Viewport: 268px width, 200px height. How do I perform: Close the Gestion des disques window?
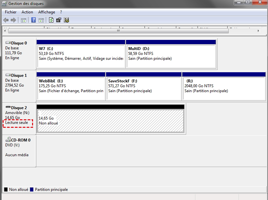click(x=260, y=2)
